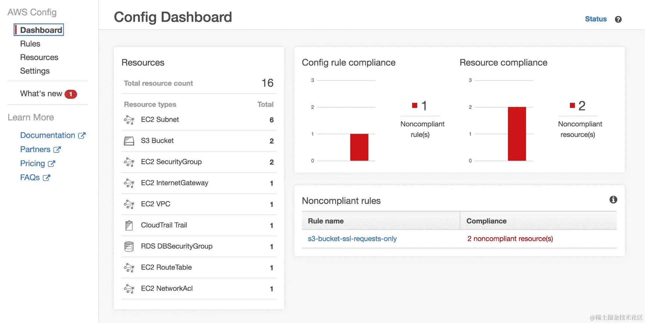Viewport: 645px width, 323px height.
Task: Click the Pricing external link icon
Action: point(52,164)
